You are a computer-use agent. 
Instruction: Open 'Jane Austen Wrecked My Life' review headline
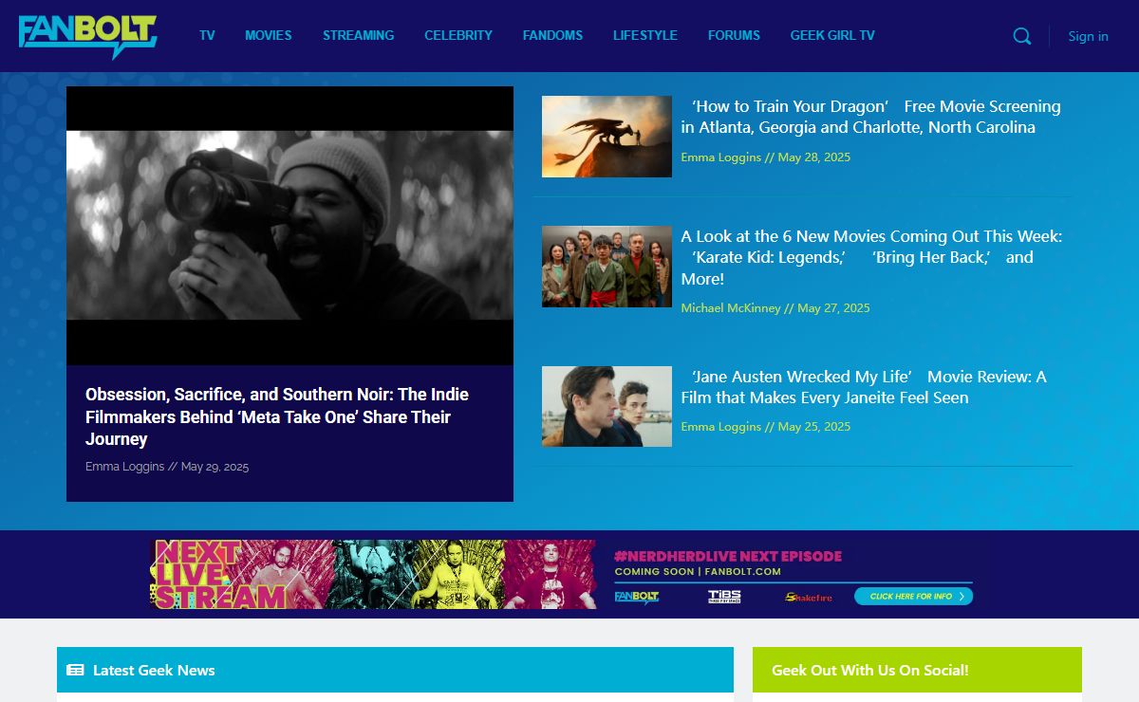[864, 387]
